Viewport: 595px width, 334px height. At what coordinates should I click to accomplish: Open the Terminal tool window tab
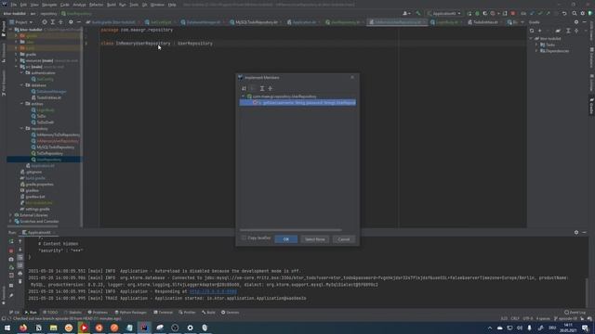[x=163, y=313]
